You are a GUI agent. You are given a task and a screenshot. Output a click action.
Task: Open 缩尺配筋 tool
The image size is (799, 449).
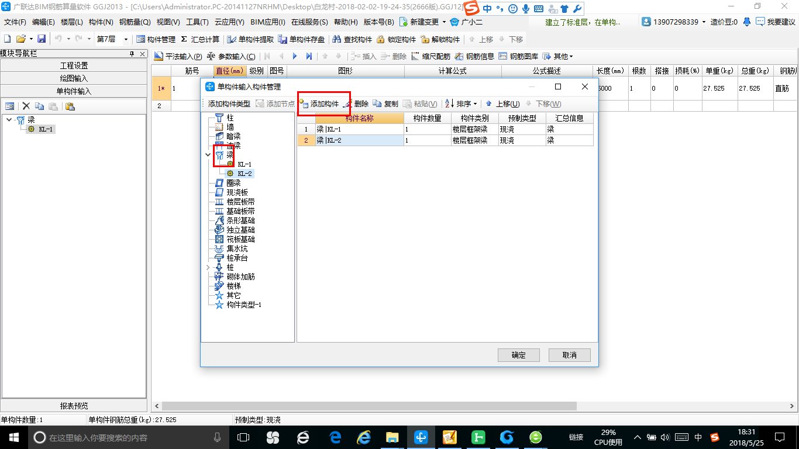431,57
